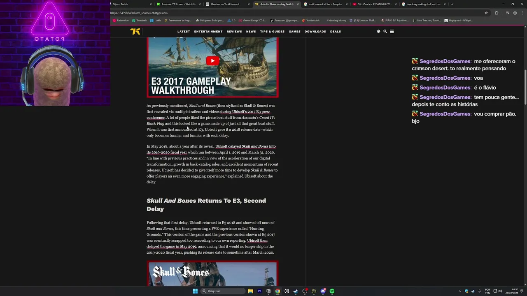Image resolution: width=527 pixels, height=296 pixels.
Task: Open the NEWS nav menu item
Action: (x=251, y=32)
